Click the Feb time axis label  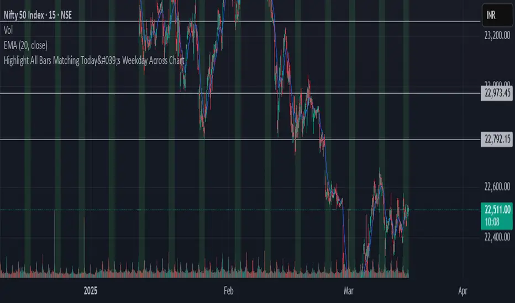[x=229, y=291]
